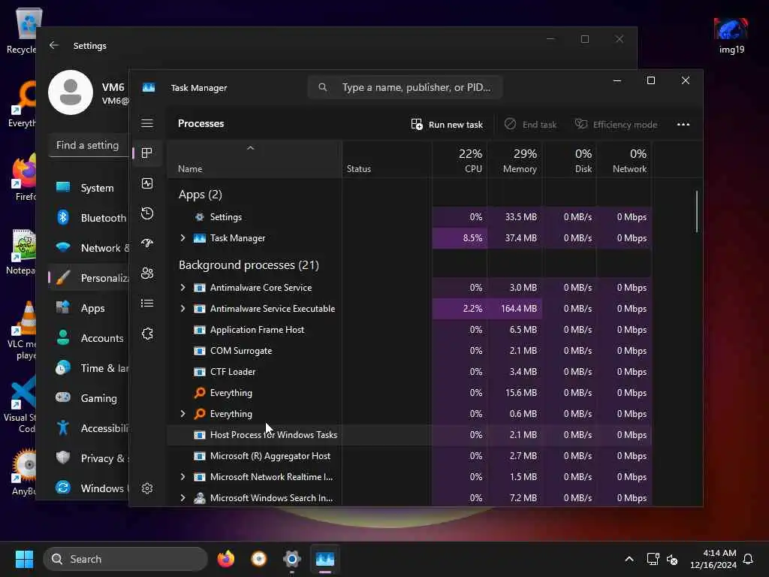Open the Services page icon in sidebar
Viewport: 769px width, 577px height.
(147, 334)
